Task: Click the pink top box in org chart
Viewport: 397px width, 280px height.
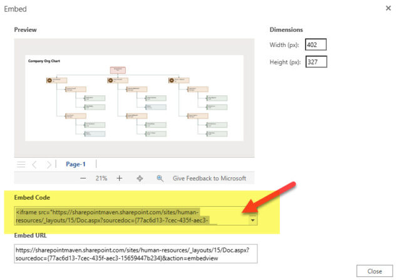Action: pyautogui.click(x=118, y=70)
